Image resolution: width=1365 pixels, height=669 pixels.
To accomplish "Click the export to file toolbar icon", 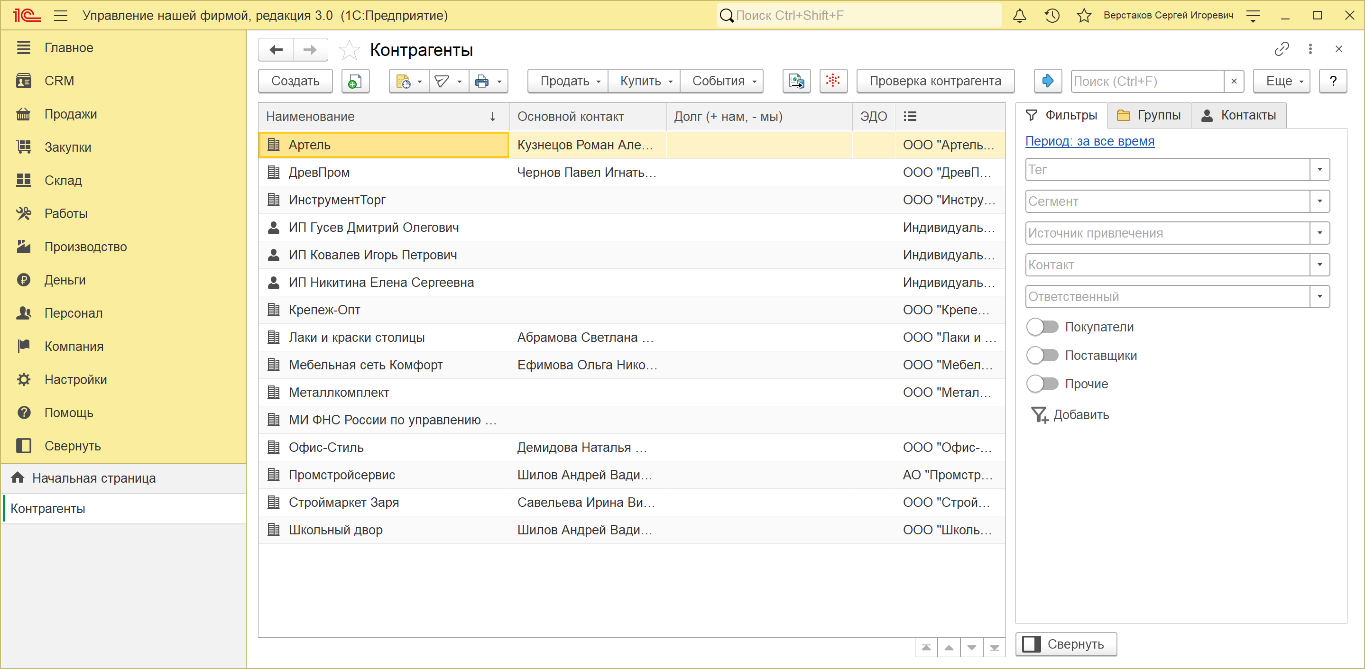I will click(796, 81).
